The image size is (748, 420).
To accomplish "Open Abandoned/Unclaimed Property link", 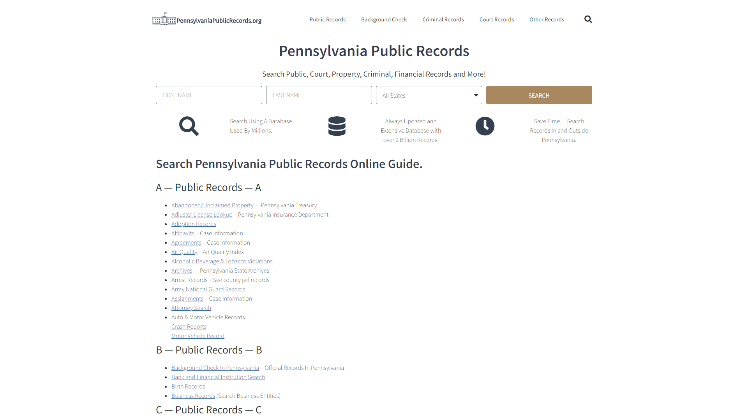I will [212, 205].
